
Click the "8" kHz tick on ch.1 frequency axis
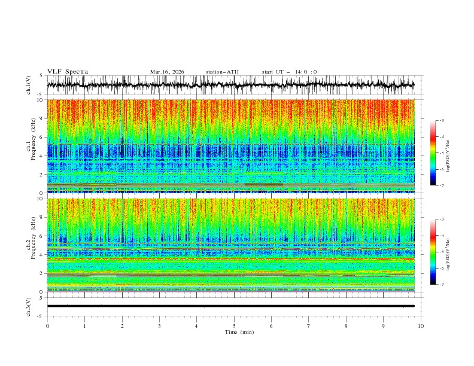tap(42, 118)
